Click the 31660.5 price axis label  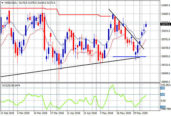point(166,14)
